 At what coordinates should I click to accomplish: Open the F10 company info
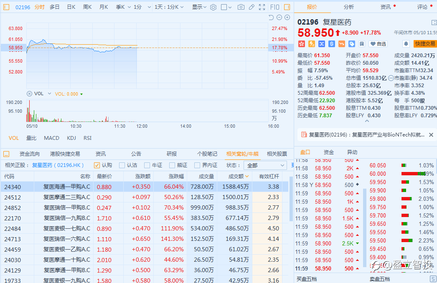point(274,7)
